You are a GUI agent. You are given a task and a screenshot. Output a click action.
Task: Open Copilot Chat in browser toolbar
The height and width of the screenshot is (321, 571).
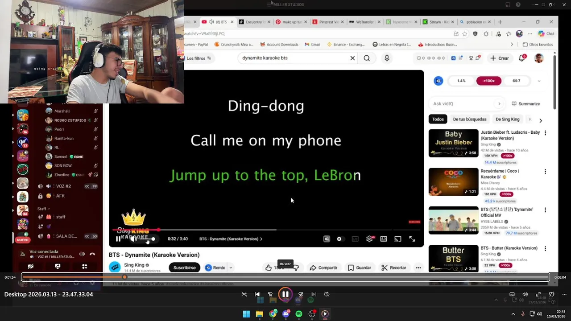(546, 34)
